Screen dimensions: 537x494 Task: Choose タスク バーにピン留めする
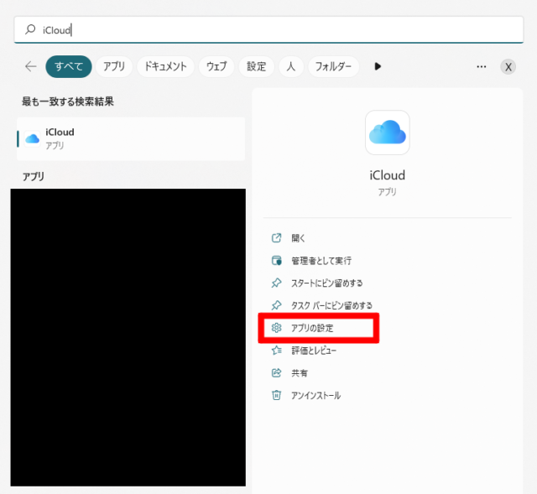click(331, 305)
